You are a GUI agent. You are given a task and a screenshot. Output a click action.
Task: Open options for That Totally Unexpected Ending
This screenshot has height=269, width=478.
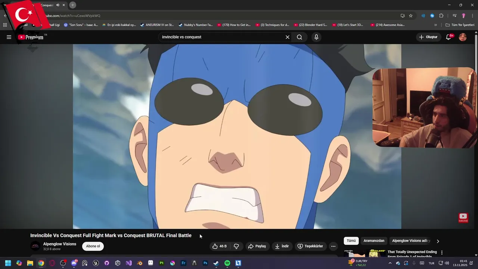442,253
